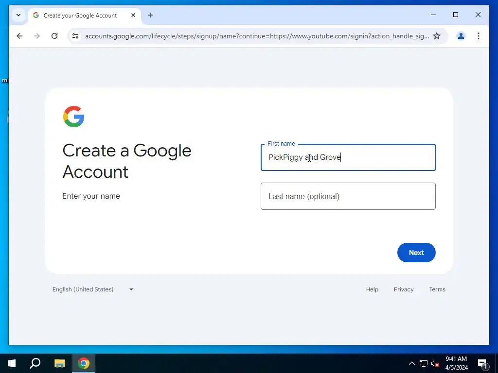498x373 pixels.
Task: Open the Privacy link
Action: click(x=403, y=289)
